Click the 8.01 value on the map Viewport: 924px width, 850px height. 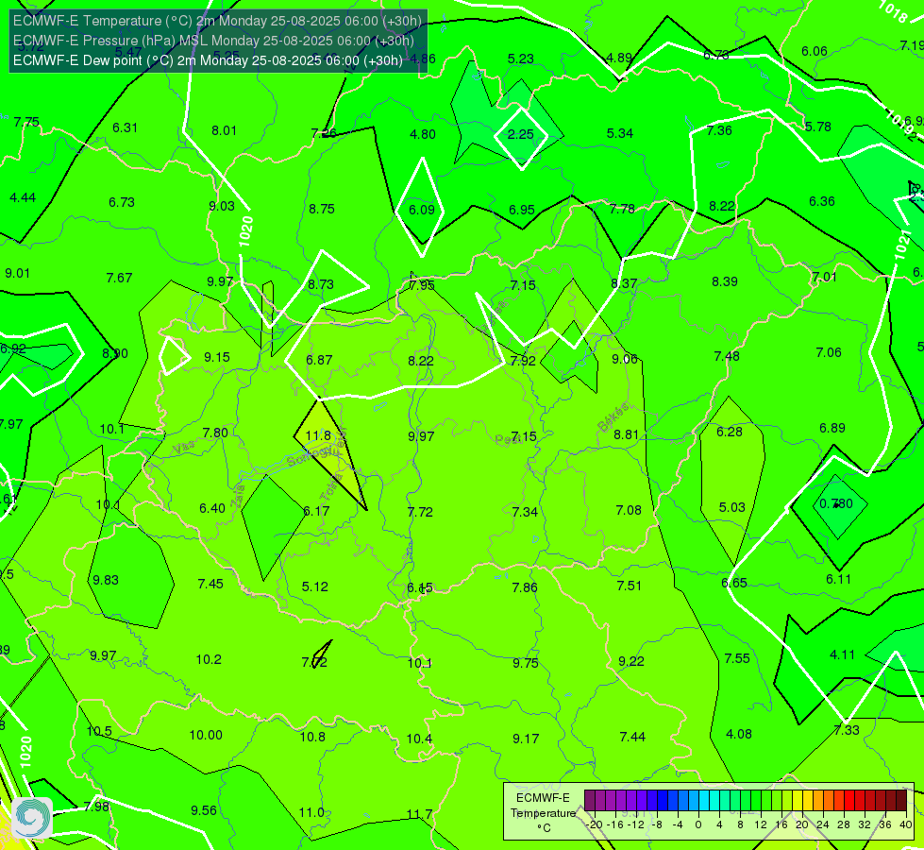pos(224,130)
